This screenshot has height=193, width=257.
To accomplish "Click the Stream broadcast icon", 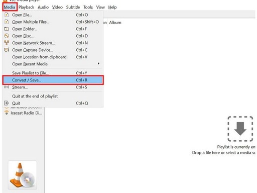I will pyautogui.click(x=7, y=87).
